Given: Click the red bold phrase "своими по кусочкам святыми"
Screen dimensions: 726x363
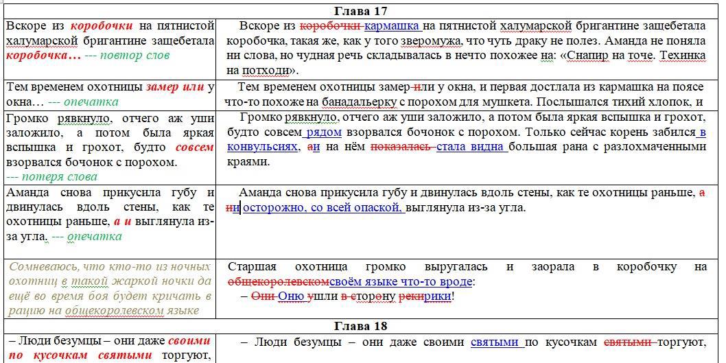Looking at the screenshot, I should (108, 349).
